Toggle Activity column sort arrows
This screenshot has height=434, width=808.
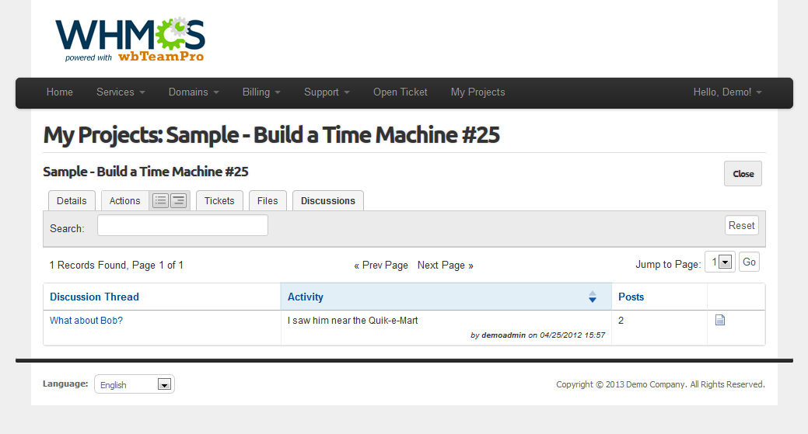[592, 297]
